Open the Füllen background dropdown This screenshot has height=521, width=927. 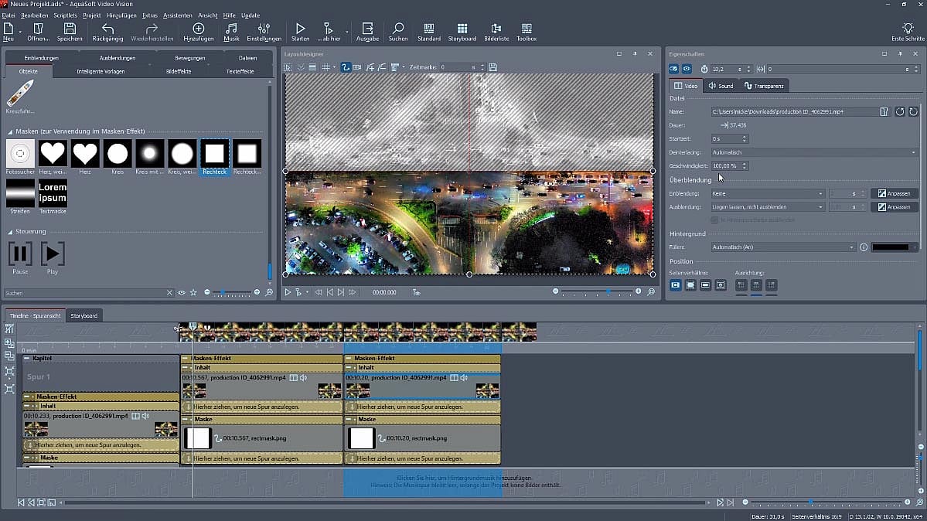pyautogui.click(x=782, y=247)
